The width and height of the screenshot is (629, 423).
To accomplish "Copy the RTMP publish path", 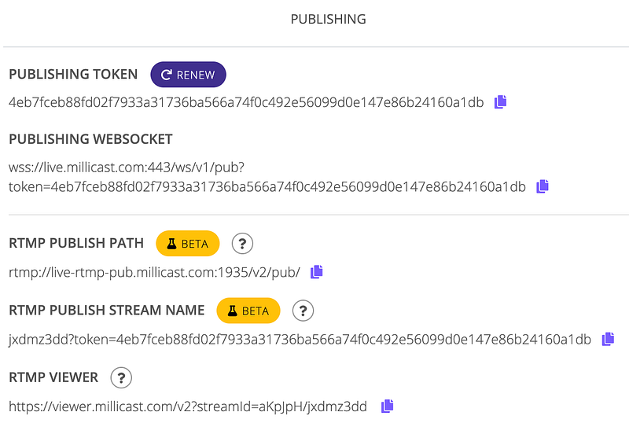I will point(317,271).
